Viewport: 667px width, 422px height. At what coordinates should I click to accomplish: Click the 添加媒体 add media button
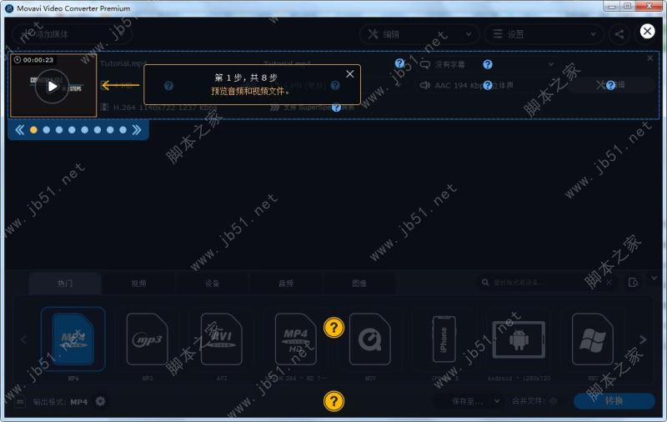tap(72, 34)
